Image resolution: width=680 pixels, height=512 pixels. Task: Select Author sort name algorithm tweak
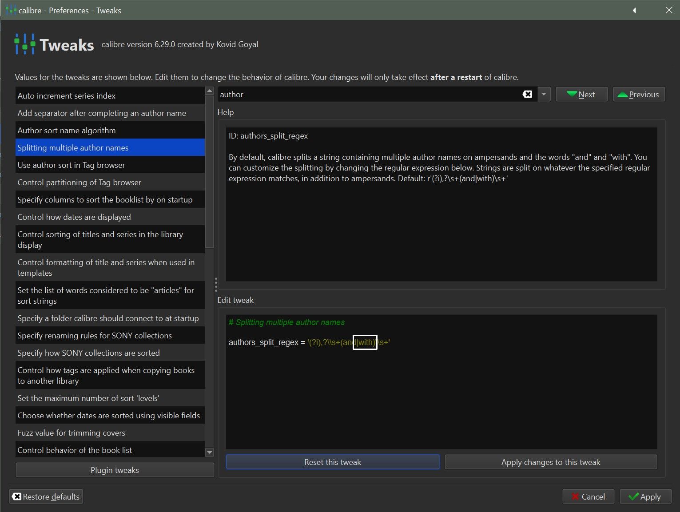[x=110, y=130]
